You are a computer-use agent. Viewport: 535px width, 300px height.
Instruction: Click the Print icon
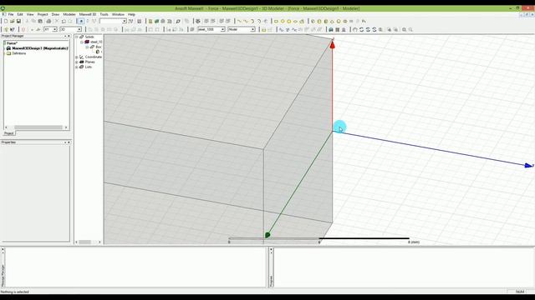coord(48,21)
